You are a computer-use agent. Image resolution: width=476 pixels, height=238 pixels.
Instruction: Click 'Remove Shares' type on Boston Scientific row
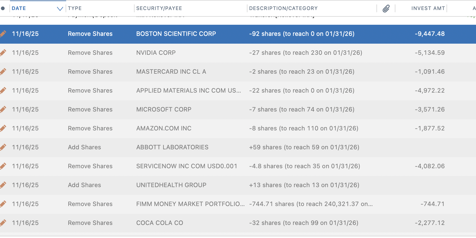tap(90, 34)
